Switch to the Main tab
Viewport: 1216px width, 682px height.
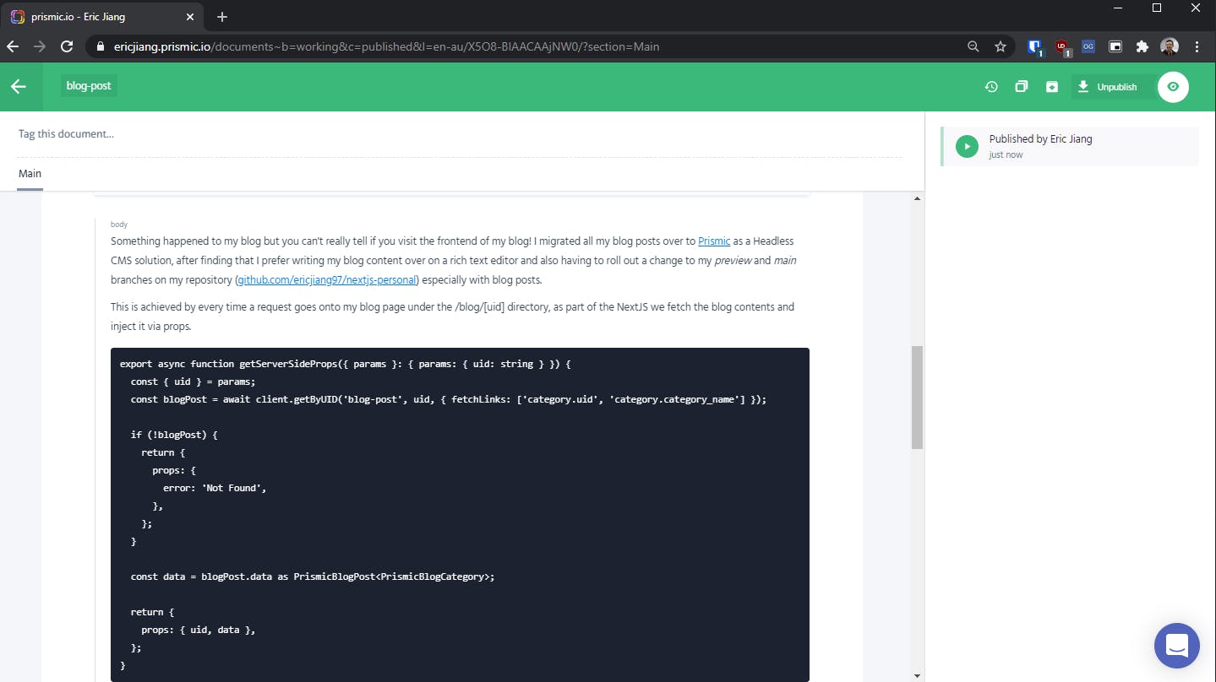30,174
